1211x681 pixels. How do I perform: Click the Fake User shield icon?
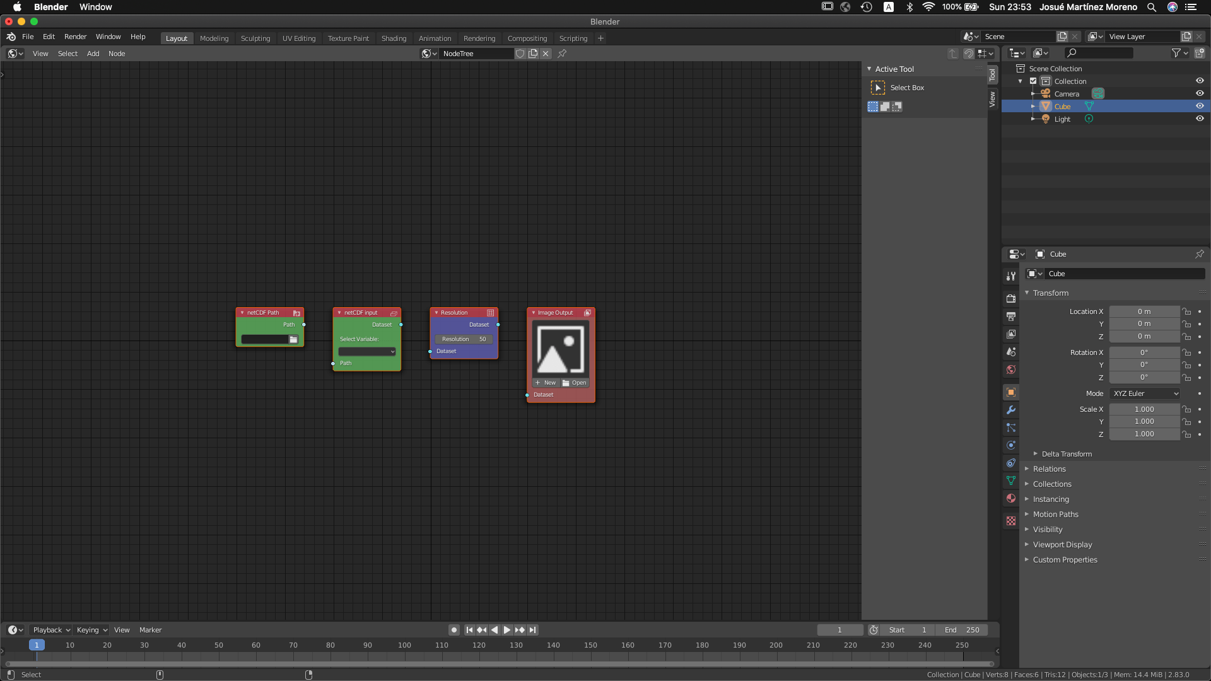click(520, 54)
